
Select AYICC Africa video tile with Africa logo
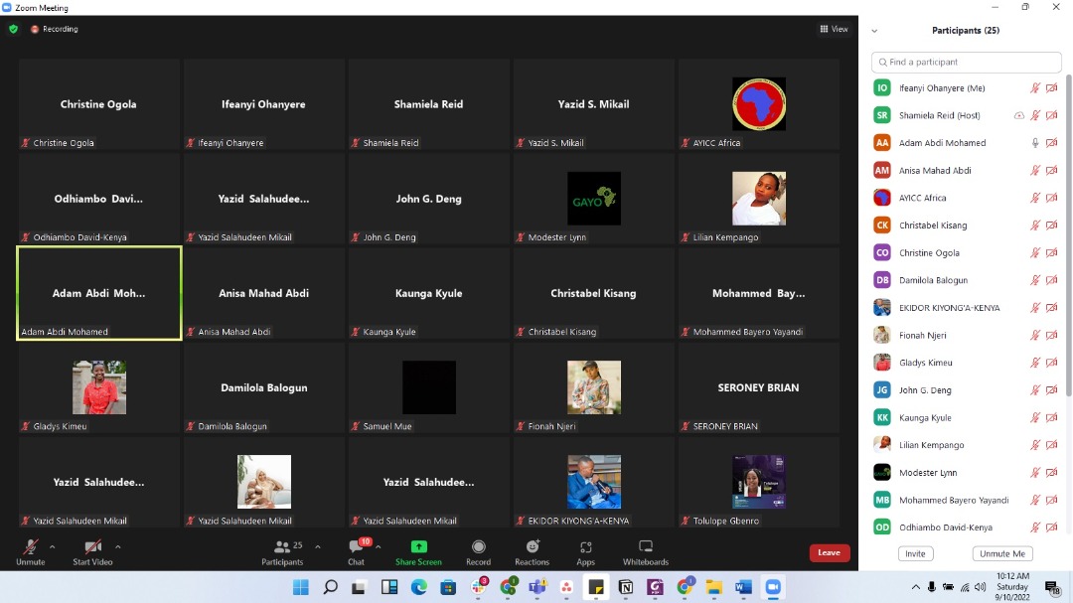click(x=759, y=104)
